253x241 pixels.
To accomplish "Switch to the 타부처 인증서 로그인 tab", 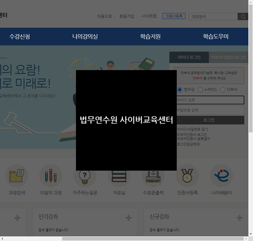I will click(x=228, y=57).
